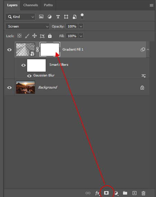Toggle Gaussian Blur filter visibility
156x197 pixels.
pyautogui.click(x=29, y=76)
